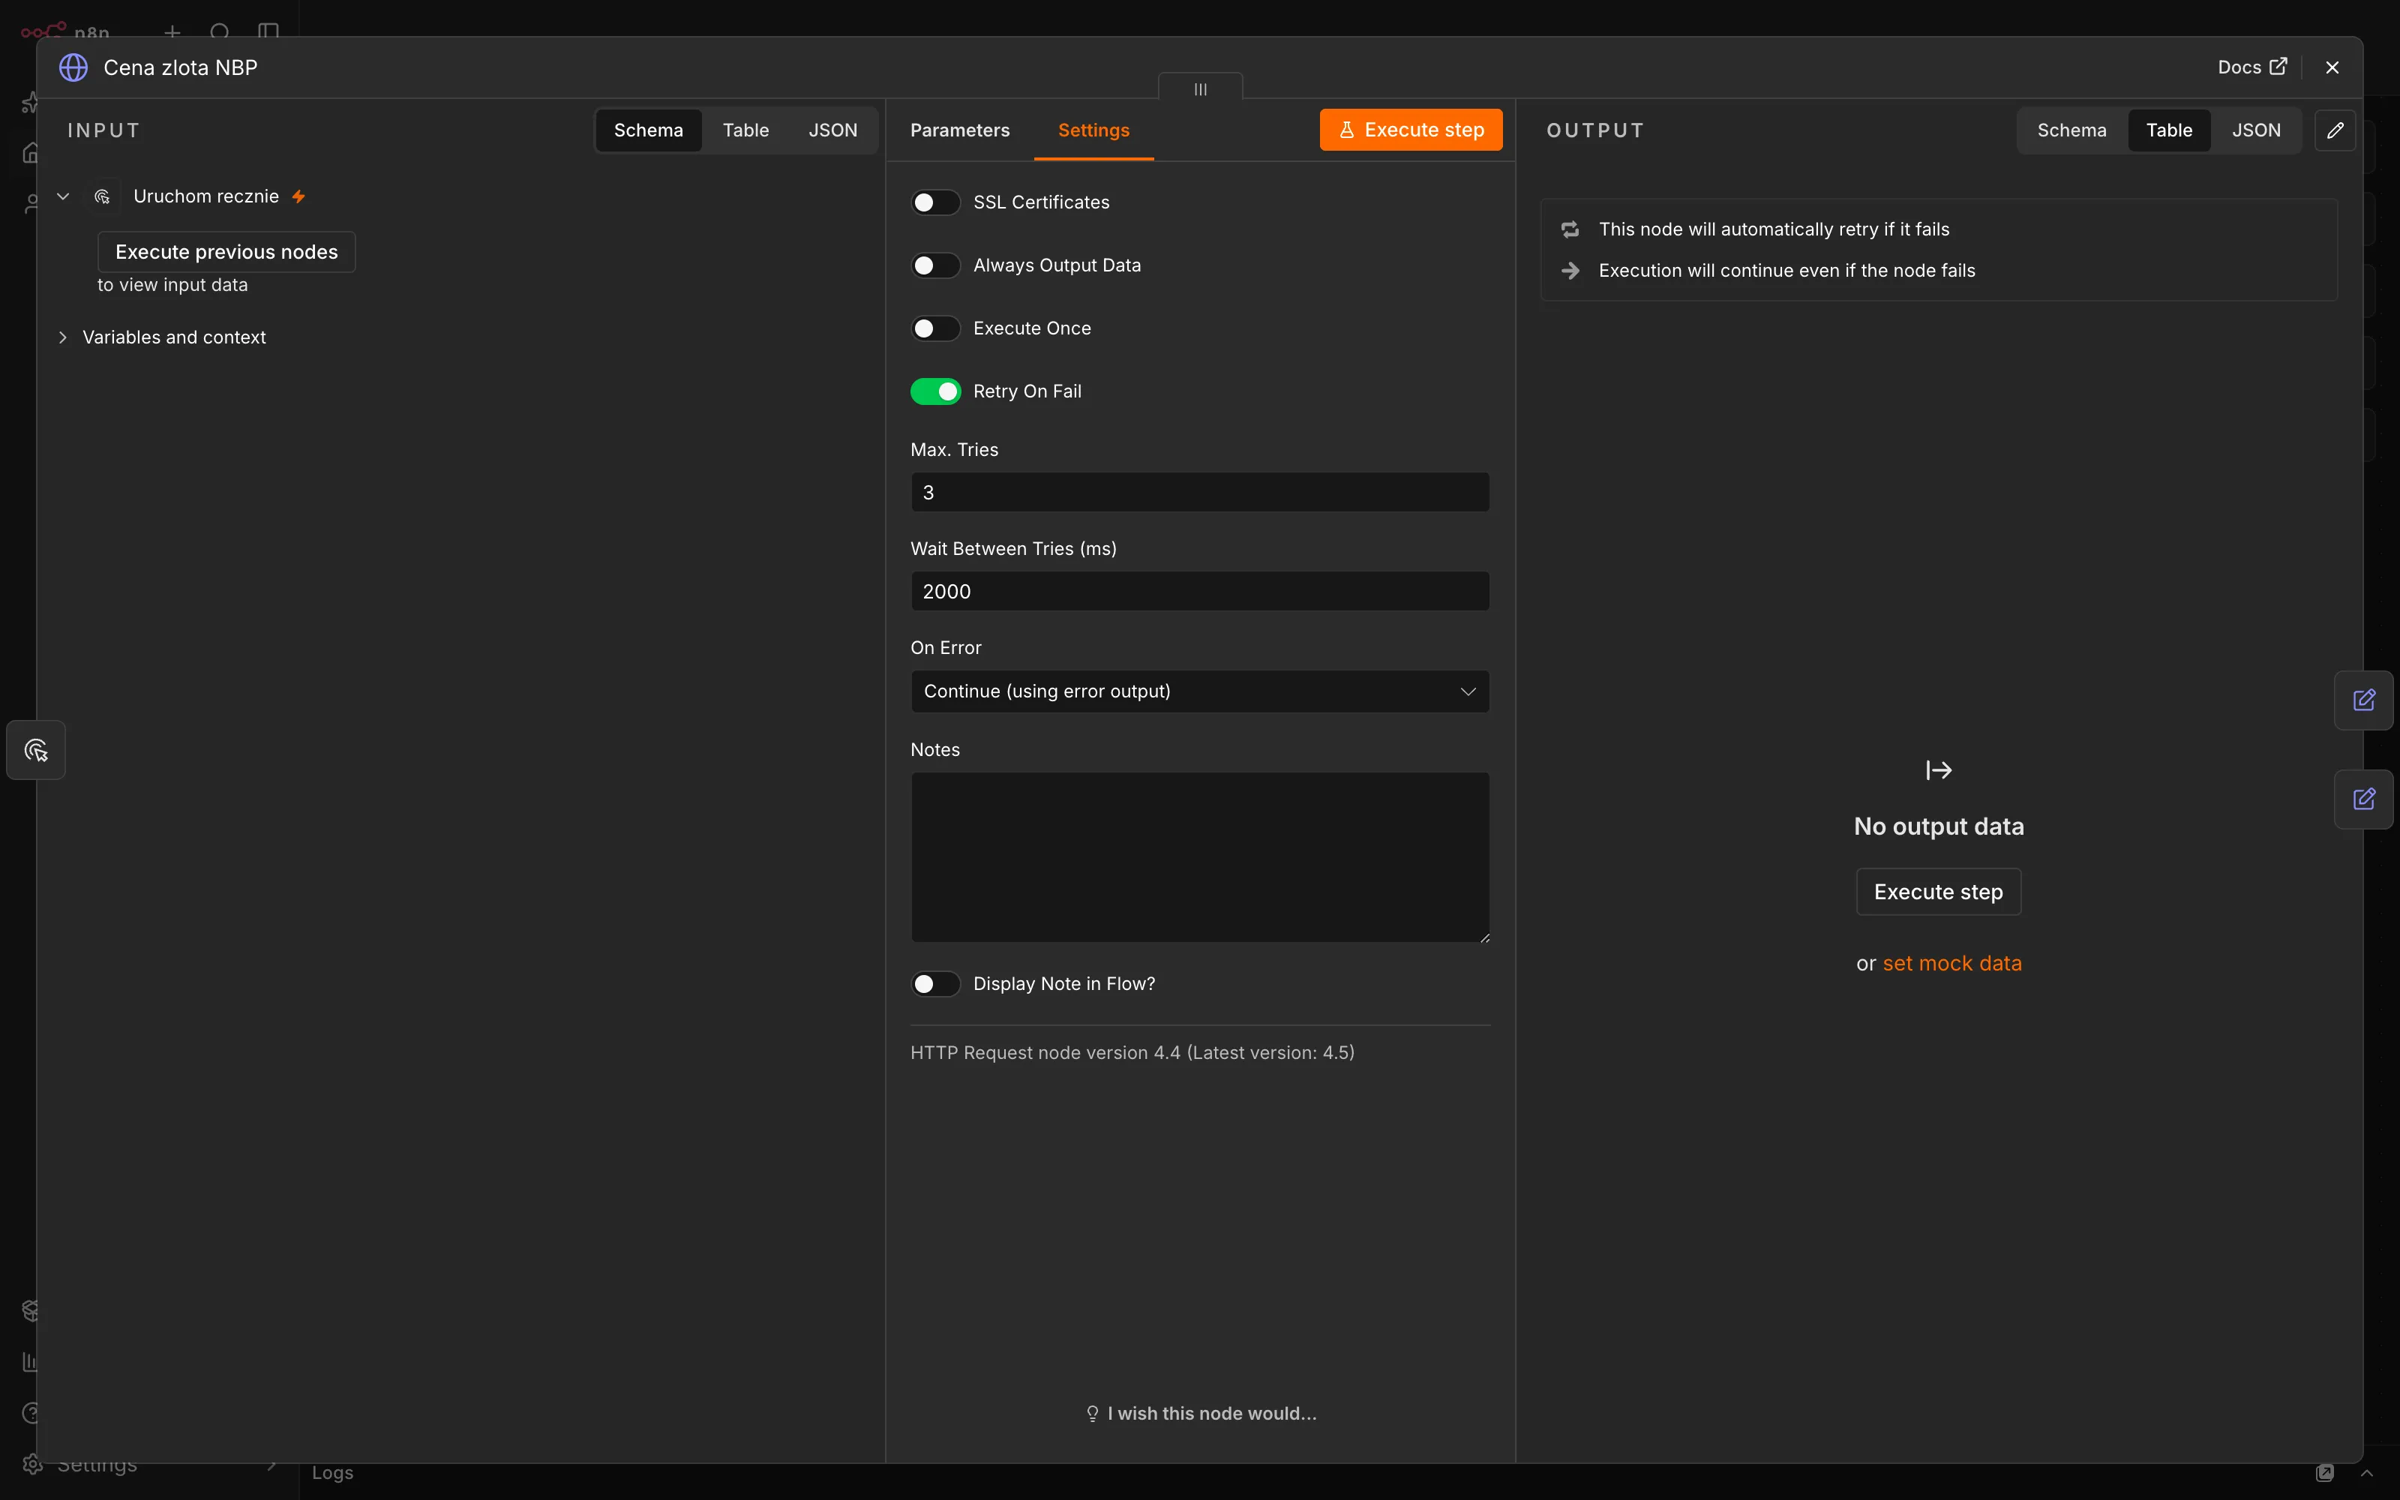Click the drag handle above the settings panel
The width and height of the screenshot is (2400, 1500).
pyautogui.click(x=1200, y=88)
